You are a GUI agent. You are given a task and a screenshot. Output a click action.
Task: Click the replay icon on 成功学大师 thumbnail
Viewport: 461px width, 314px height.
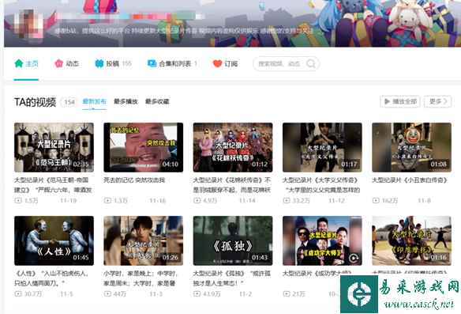[x=354, y=258]
